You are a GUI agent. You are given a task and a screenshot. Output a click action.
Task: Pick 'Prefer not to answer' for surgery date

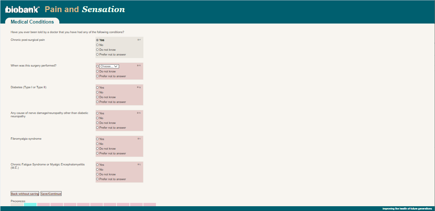[97, 76]
